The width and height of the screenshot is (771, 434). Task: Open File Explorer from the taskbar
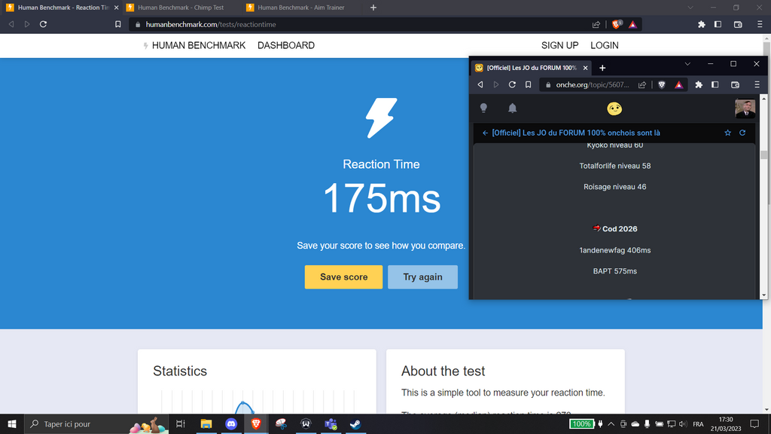(x=206, y=423)
